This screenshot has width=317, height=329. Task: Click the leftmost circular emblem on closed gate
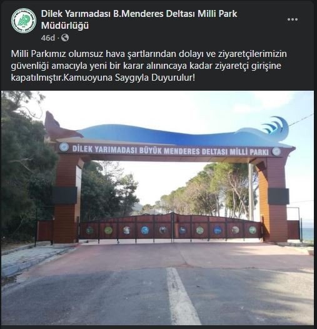[x=89, y=230]
